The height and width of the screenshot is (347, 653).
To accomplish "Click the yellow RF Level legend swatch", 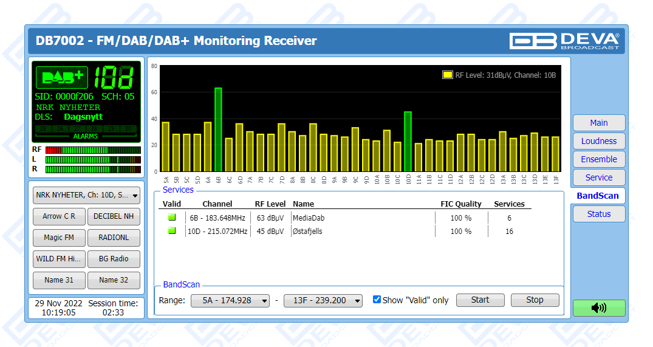I will 447,75.
